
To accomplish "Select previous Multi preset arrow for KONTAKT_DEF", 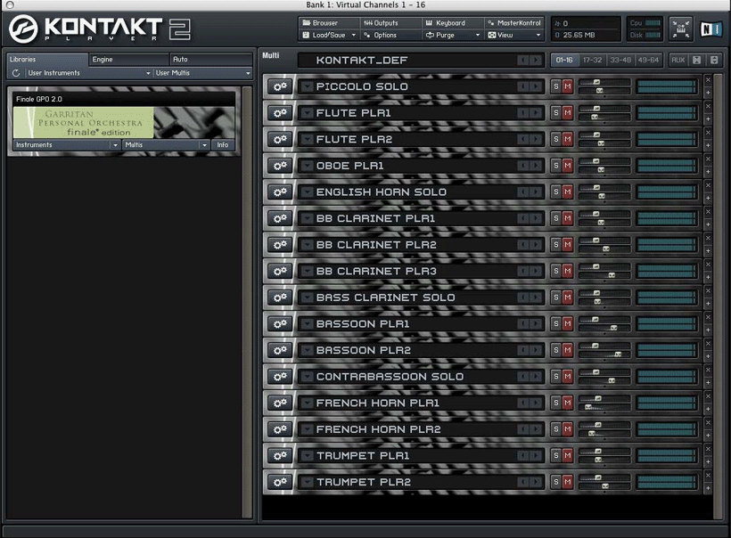I will point(523,60).
